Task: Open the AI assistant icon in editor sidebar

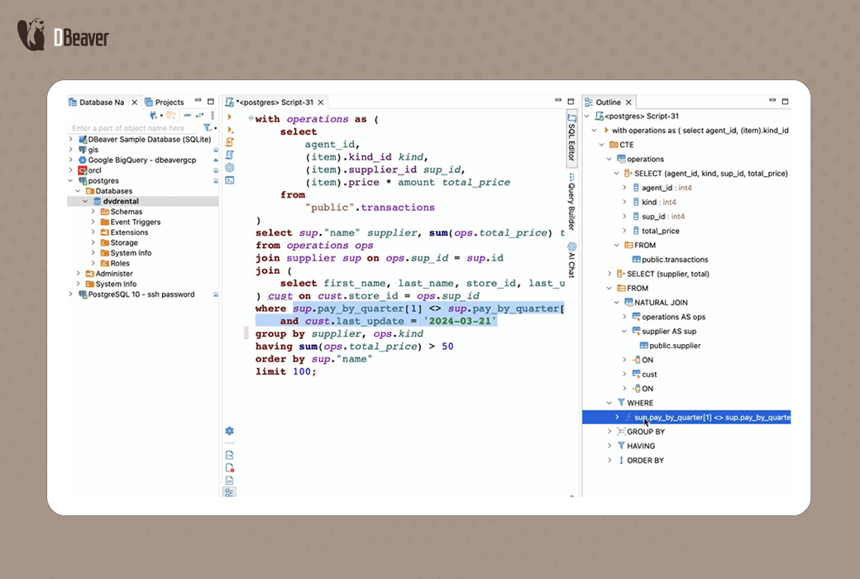Action: coord(230,167)
